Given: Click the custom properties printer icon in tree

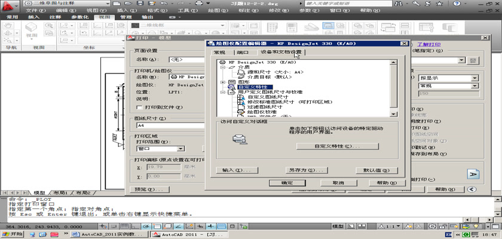Looking at the screenshot, I should 231,87.
